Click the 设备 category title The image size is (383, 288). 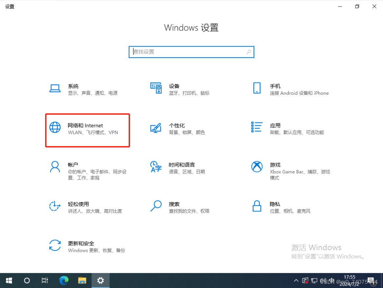coord(174,86)
